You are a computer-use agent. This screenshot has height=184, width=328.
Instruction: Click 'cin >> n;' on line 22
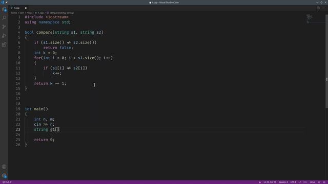[44, 124]
